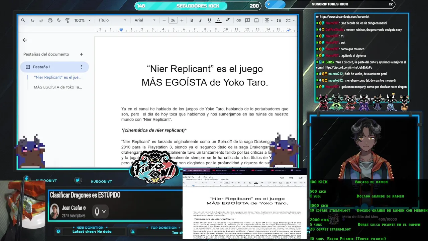Add a new document tab with plus

click(x=81, y=54)
